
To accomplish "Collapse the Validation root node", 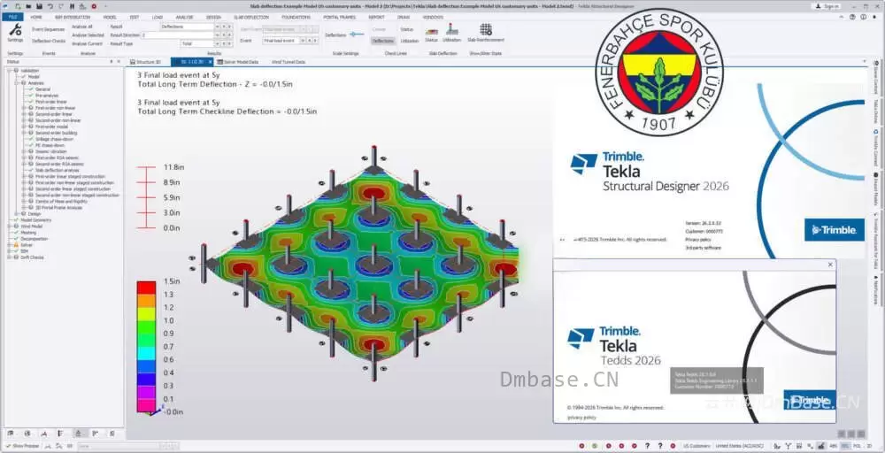I will click(10, 71).
